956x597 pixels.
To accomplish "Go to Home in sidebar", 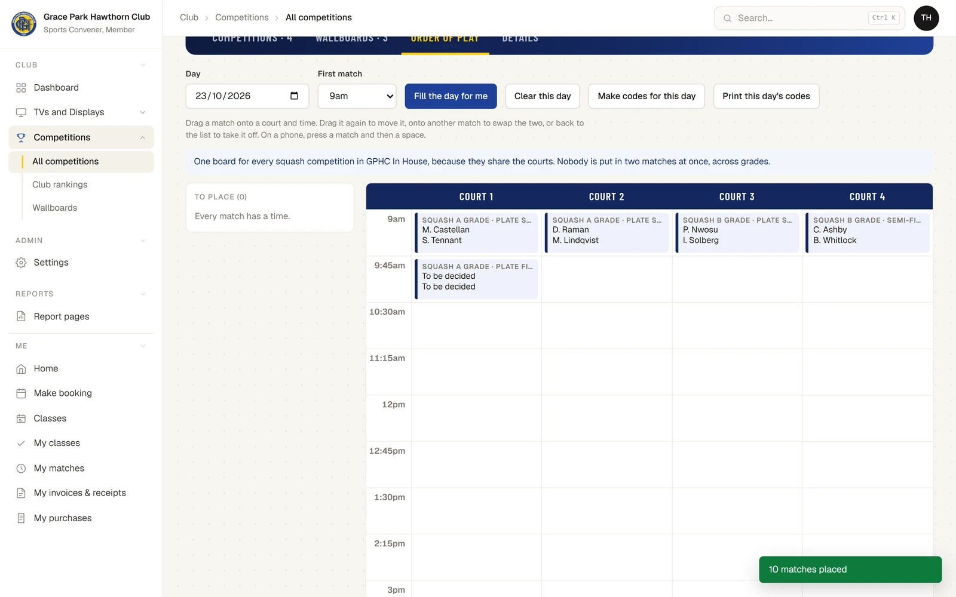I will click(x=81, y=368).
